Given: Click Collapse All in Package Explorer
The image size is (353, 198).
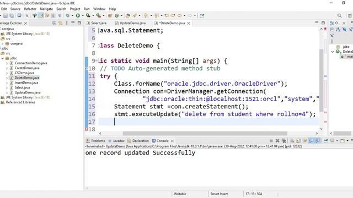Looking at the screenshot, I should [54, 23].
